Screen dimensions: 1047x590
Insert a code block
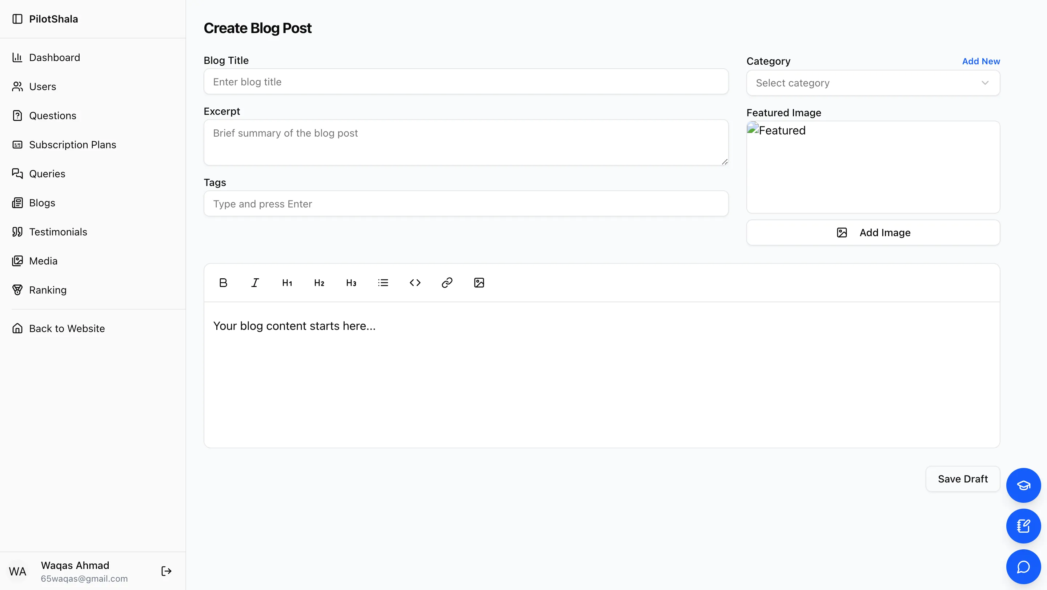[x=415, y=283]
